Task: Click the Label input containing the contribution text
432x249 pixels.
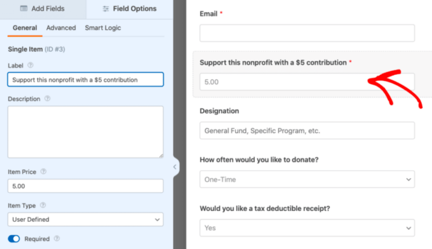Action: [x=85, y=79]
